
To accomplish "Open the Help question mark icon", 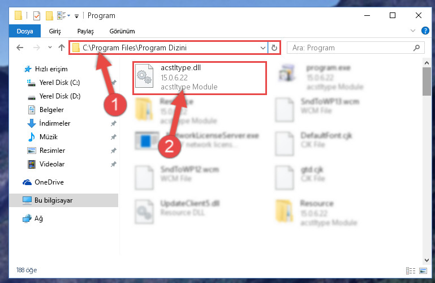I will pos(425,31).
